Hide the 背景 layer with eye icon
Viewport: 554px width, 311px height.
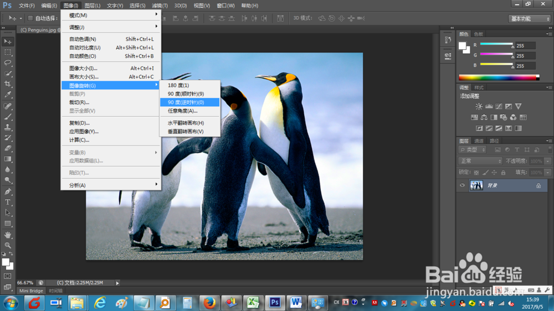462,185
